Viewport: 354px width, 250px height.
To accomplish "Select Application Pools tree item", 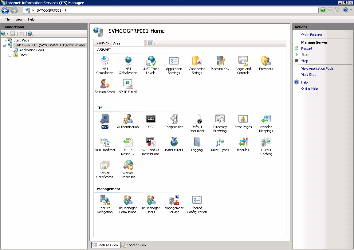I will [x=32, y=50].
